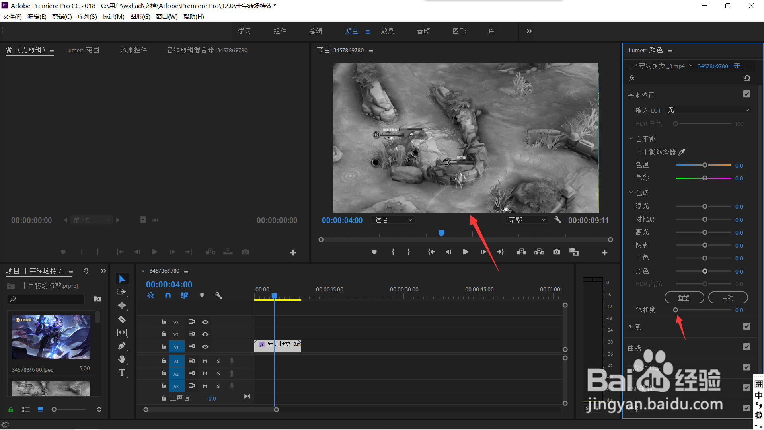The height and width of the screenshot is (430, 764).
Task: Toggle V1 track output eye
Action: tap(205, 346)
